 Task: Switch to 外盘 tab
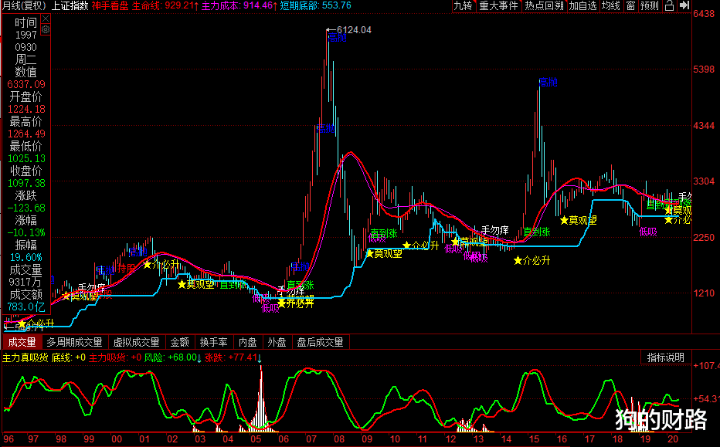point(277,342)
